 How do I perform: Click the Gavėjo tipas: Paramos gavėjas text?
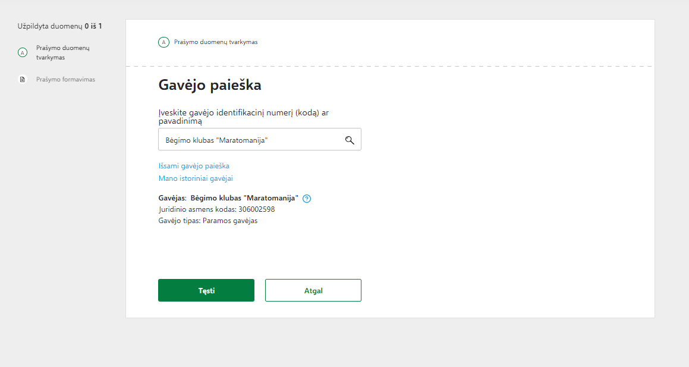(208, 221)
